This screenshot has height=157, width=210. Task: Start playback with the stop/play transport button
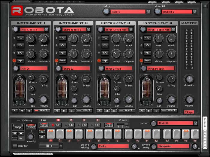coord(49,146)
